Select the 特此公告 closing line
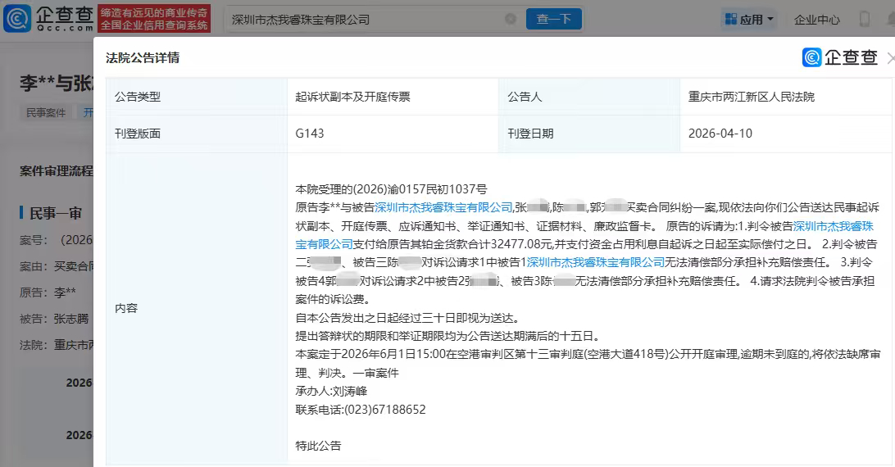The image size is (895, 467). pos(318,446)
